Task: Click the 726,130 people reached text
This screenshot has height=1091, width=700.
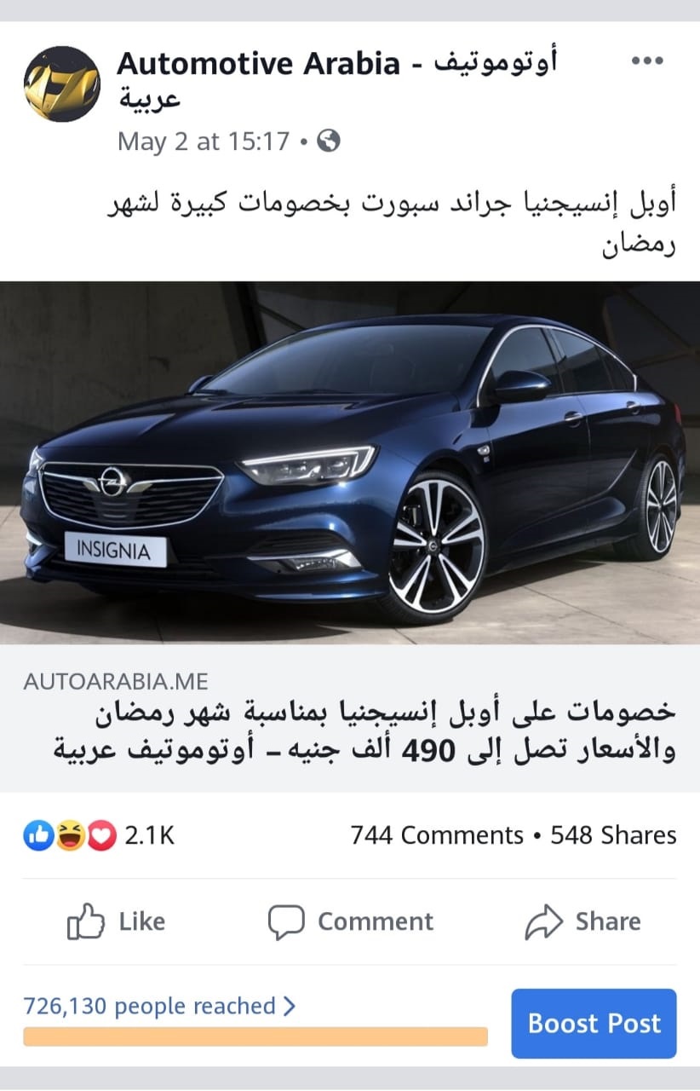Action: [x=150, y=1007]
